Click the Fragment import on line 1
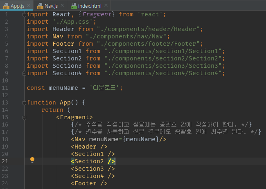Viewport: 266px width, 189px height. 97,14
